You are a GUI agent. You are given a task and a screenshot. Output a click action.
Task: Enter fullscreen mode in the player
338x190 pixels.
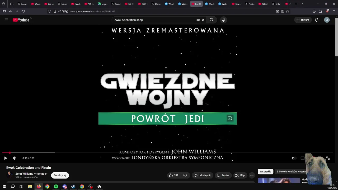[x=328, y=158]
